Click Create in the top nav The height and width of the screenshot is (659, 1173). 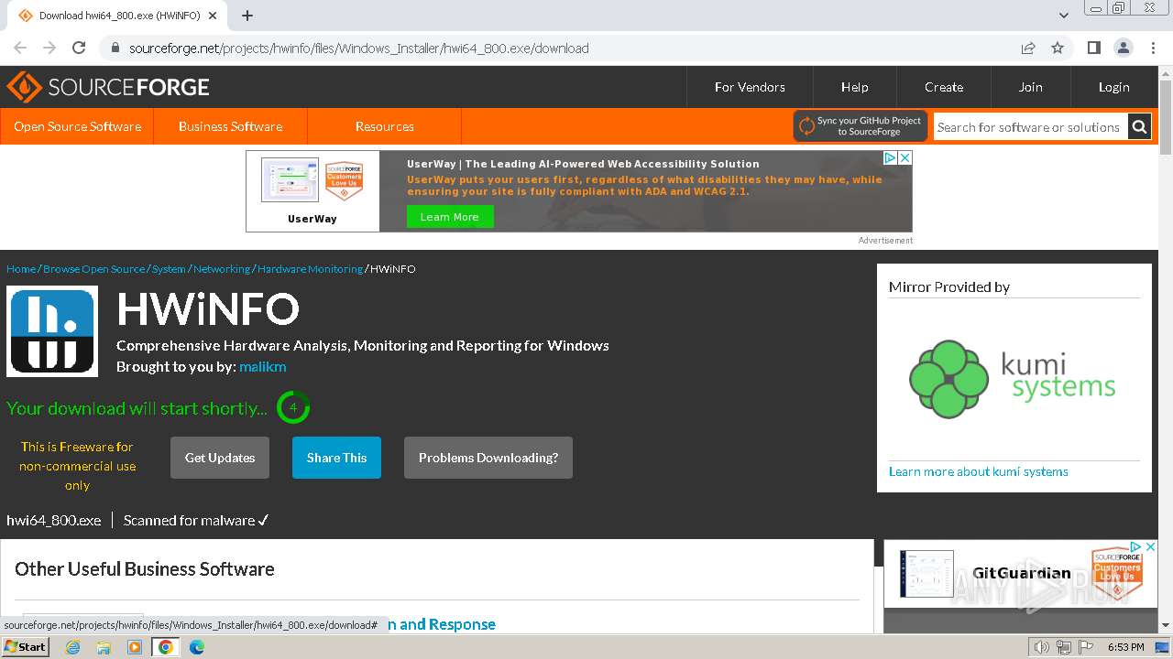click(x=944, y=87)
